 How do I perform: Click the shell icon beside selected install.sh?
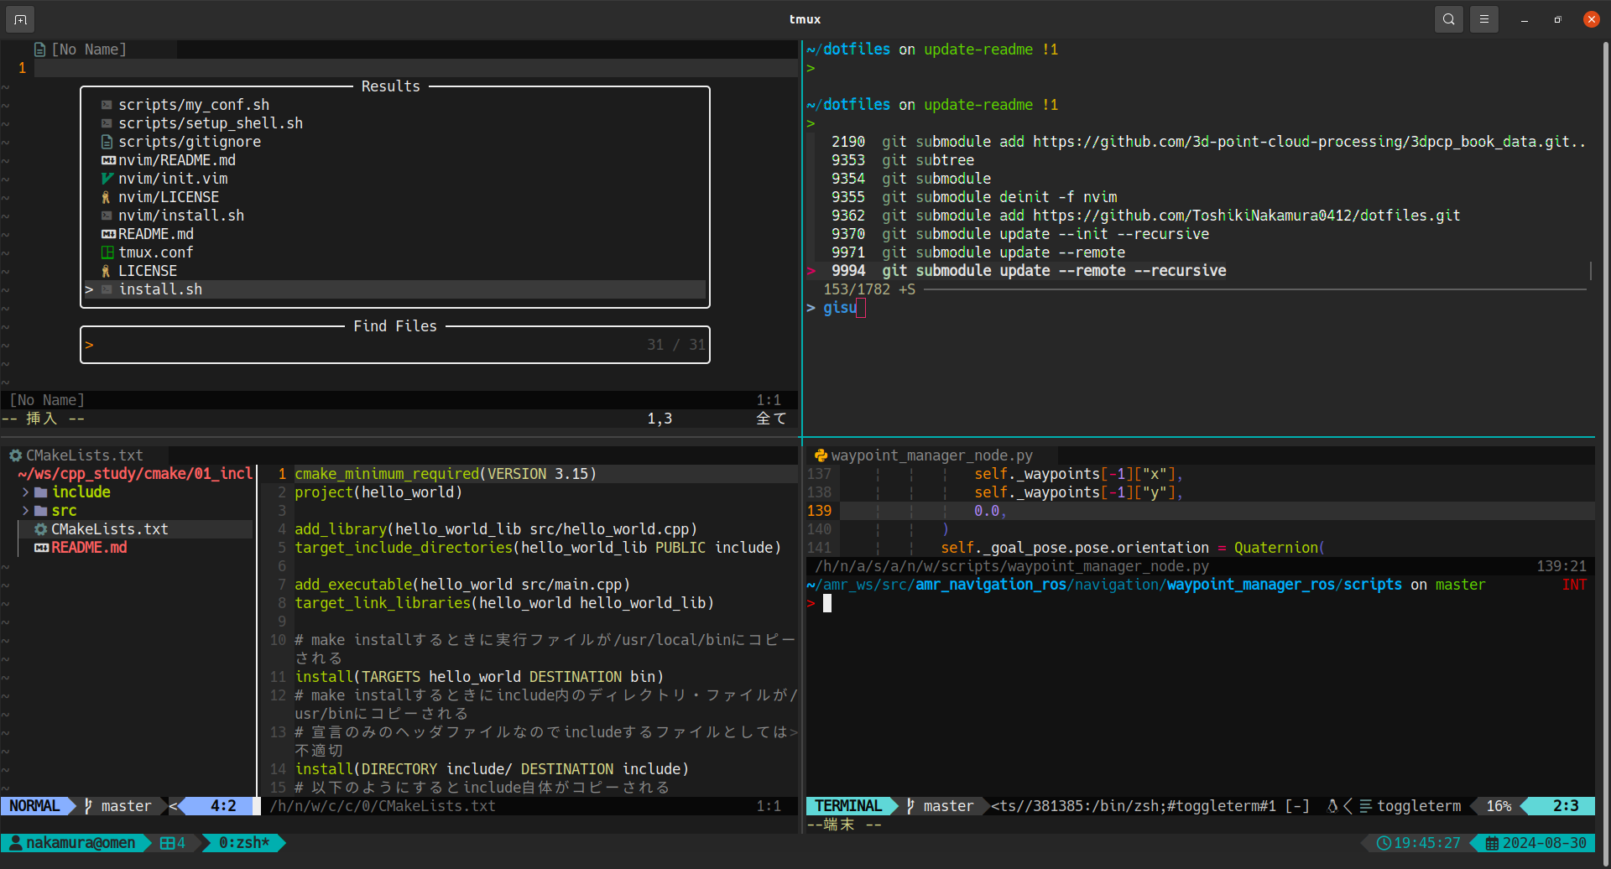click(107, 289)
